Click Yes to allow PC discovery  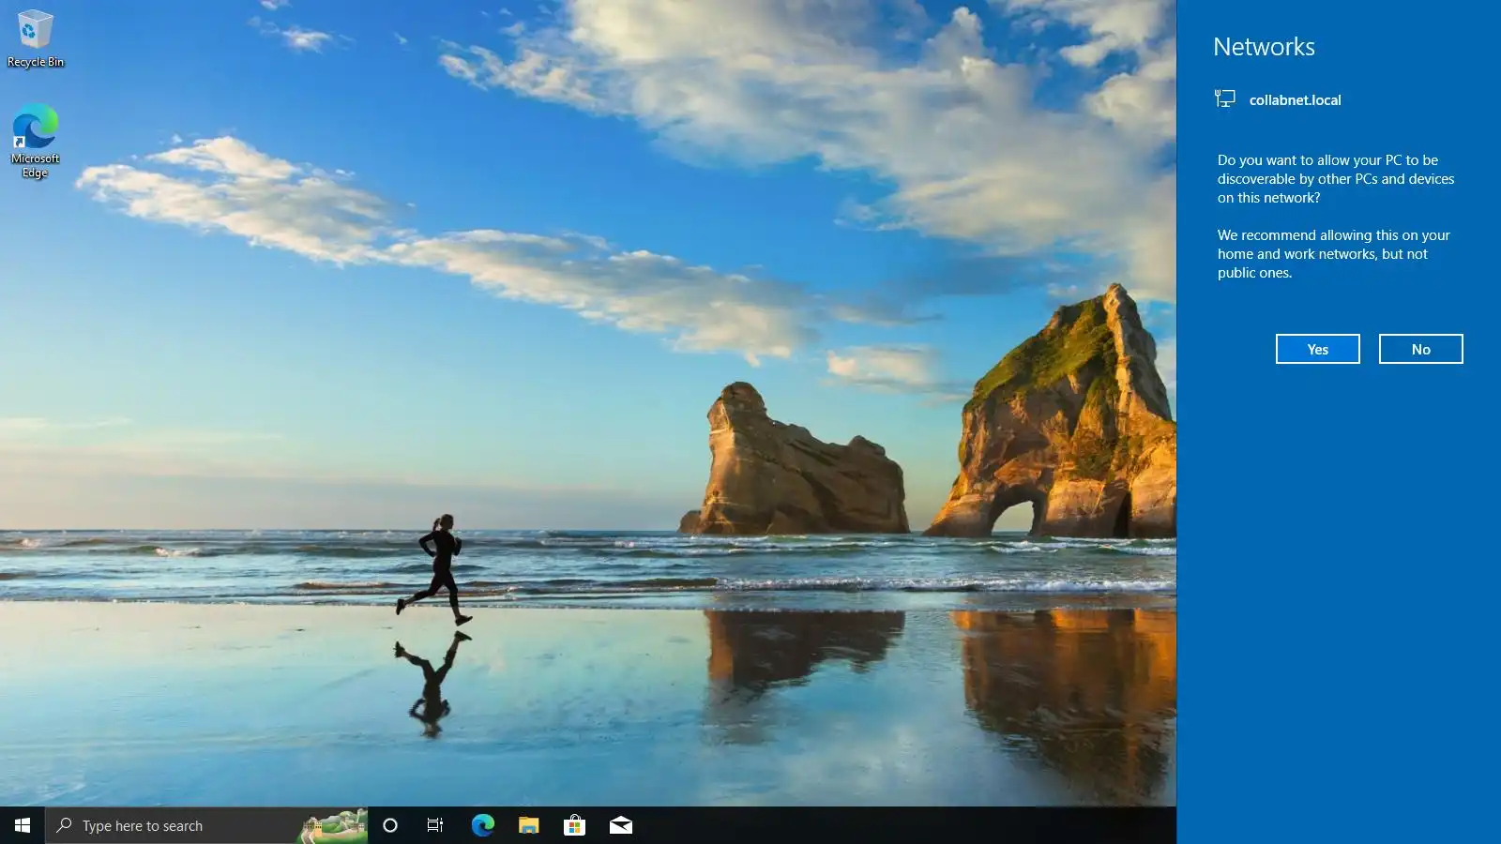(1317, 349)
